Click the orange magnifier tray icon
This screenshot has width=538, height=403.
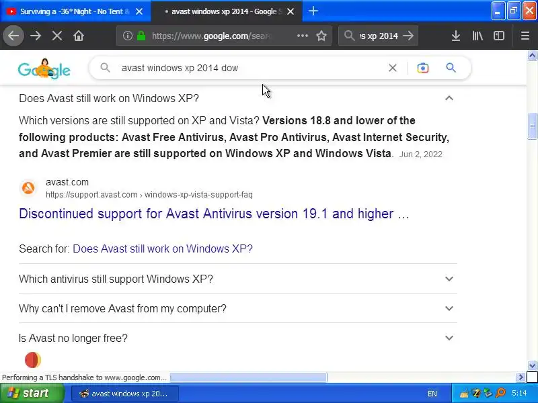click(x=500, y=393)
